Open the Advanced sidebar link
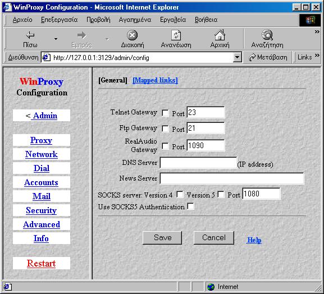 pos(42,224)
